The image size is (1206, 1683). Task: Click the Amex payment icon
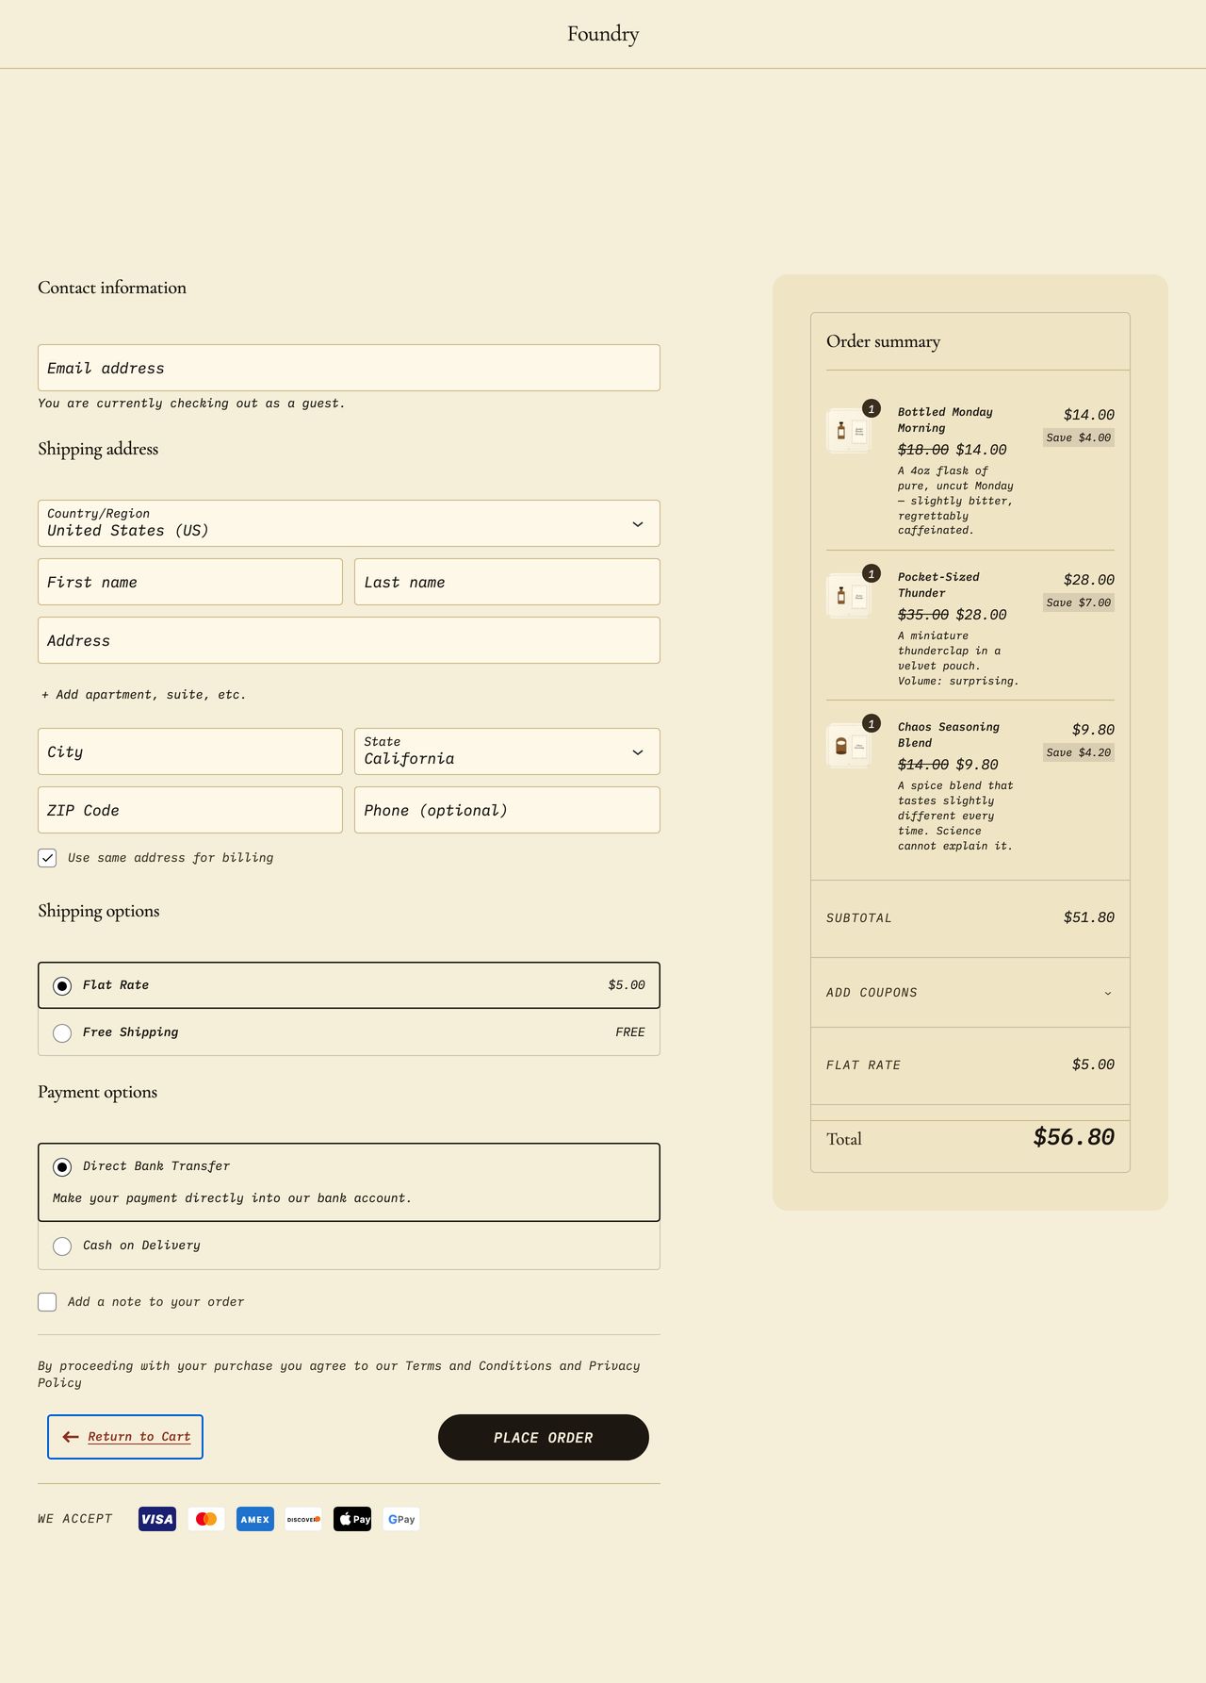tap(254, 1519)
